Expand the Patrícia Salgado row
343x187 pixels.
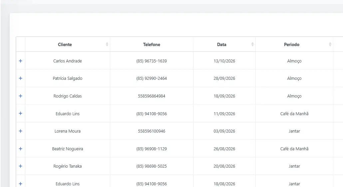coord(21,78)
